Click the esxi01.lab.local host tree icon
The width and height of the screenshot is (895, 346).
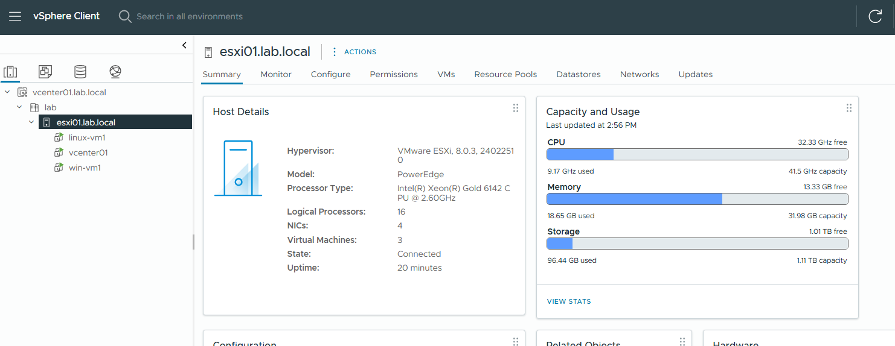(x=47, y=122)
